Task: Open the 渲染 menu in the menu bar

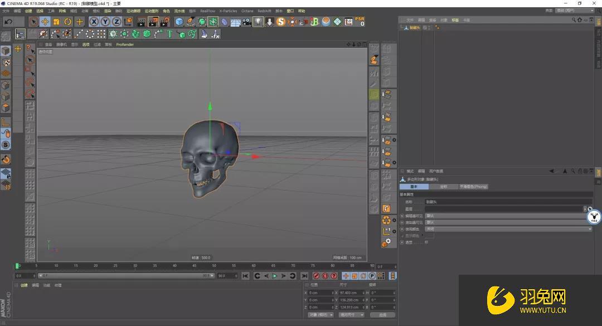Action: (108, 10)
